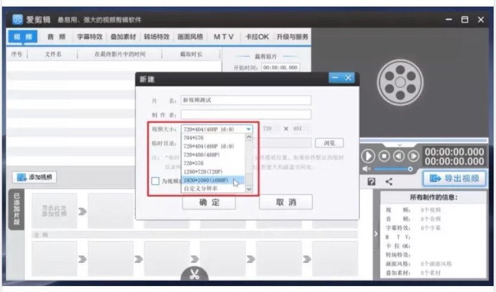Click the 取消 cancel button

(x=286, y=202)
